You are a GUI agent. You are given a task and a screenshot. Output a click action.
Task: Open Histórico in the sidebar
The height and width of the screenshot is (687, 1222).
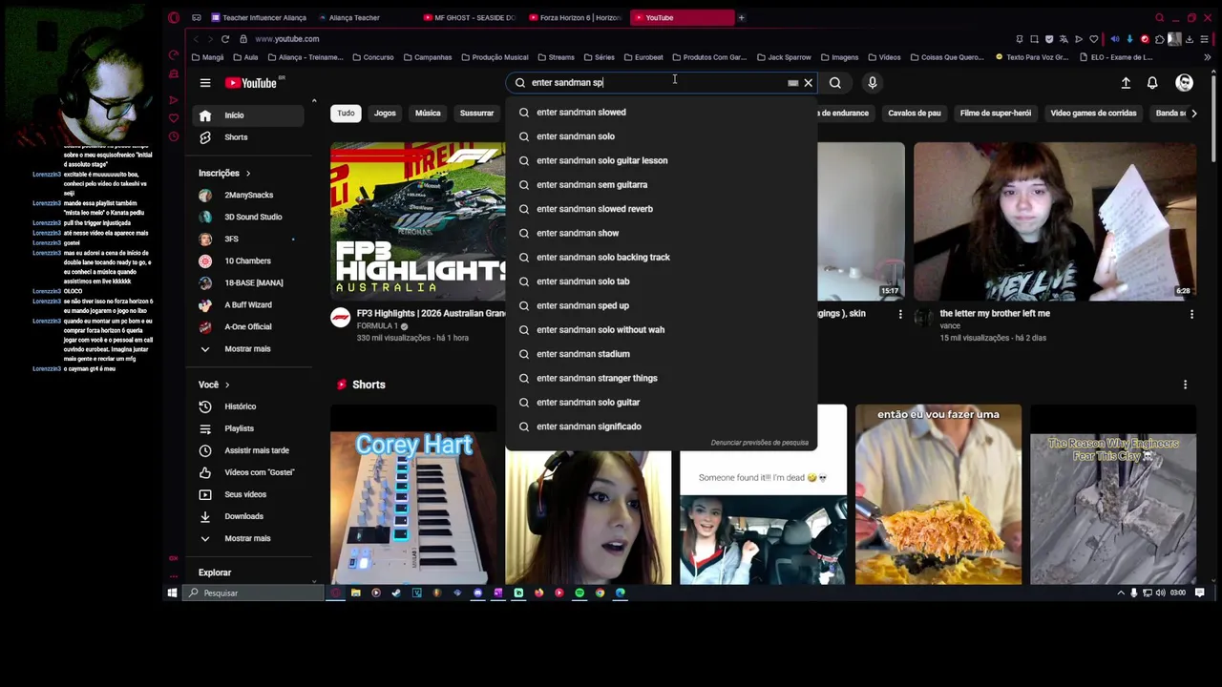click(250, 406)
